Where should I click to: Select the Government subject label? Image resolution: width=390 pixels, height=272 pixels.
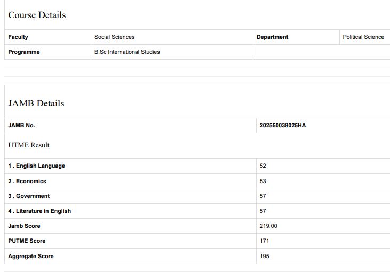click(x=29, y=196)
